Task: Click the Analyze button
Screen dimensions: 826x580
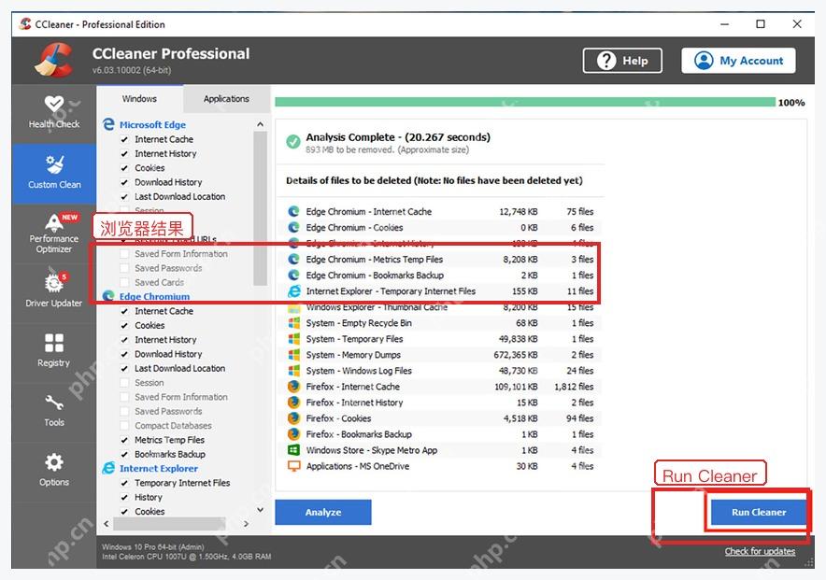Action: [x=323, y=512]
